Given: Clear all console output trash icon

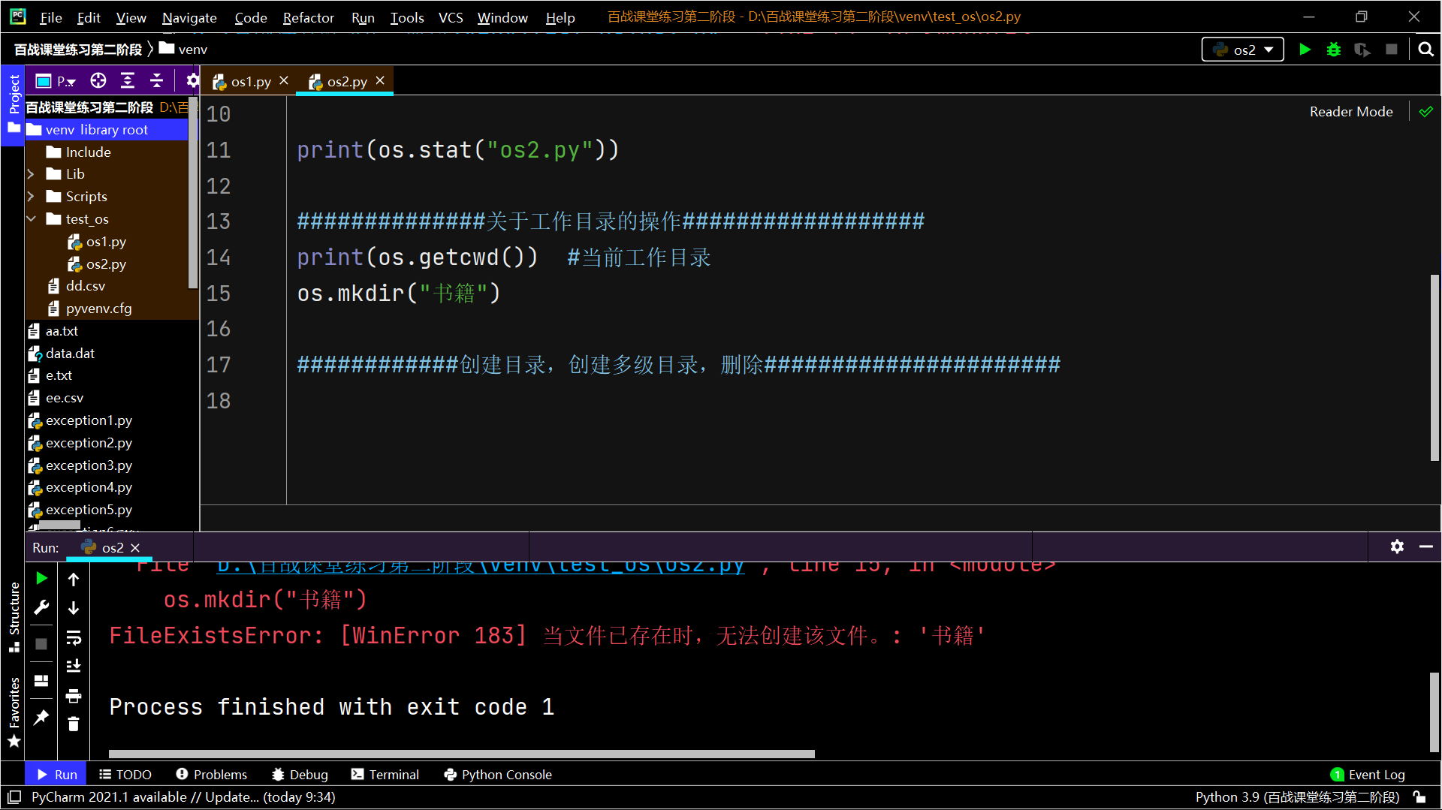Looking at the screenshot, I should (74, 724).
